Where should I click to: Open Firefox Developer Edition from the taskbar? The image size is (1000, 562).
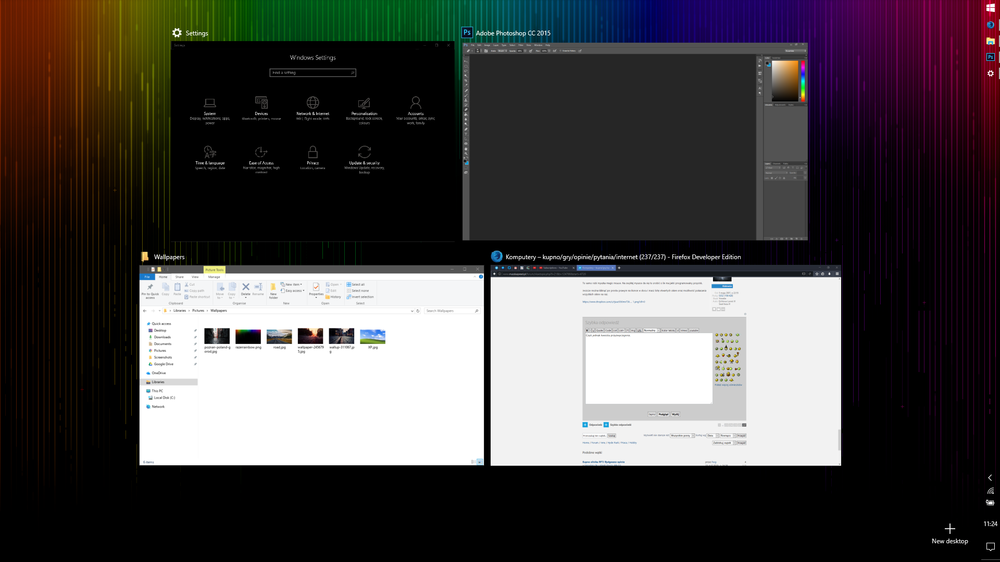tap(990, 24)
